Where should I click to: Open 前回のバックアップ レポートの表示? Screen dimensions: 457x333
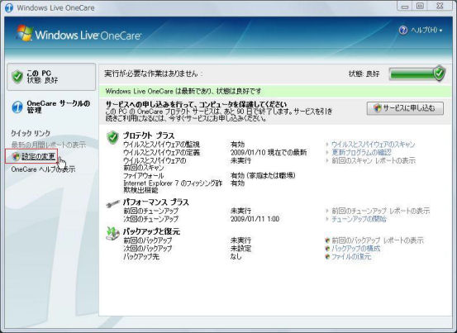tap(378, 240)
